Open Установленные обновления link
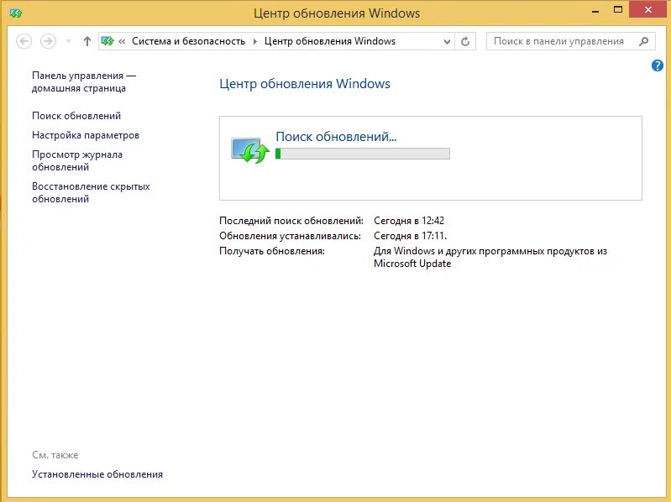The width and height of the screenshot is (671, 502). 97,474
